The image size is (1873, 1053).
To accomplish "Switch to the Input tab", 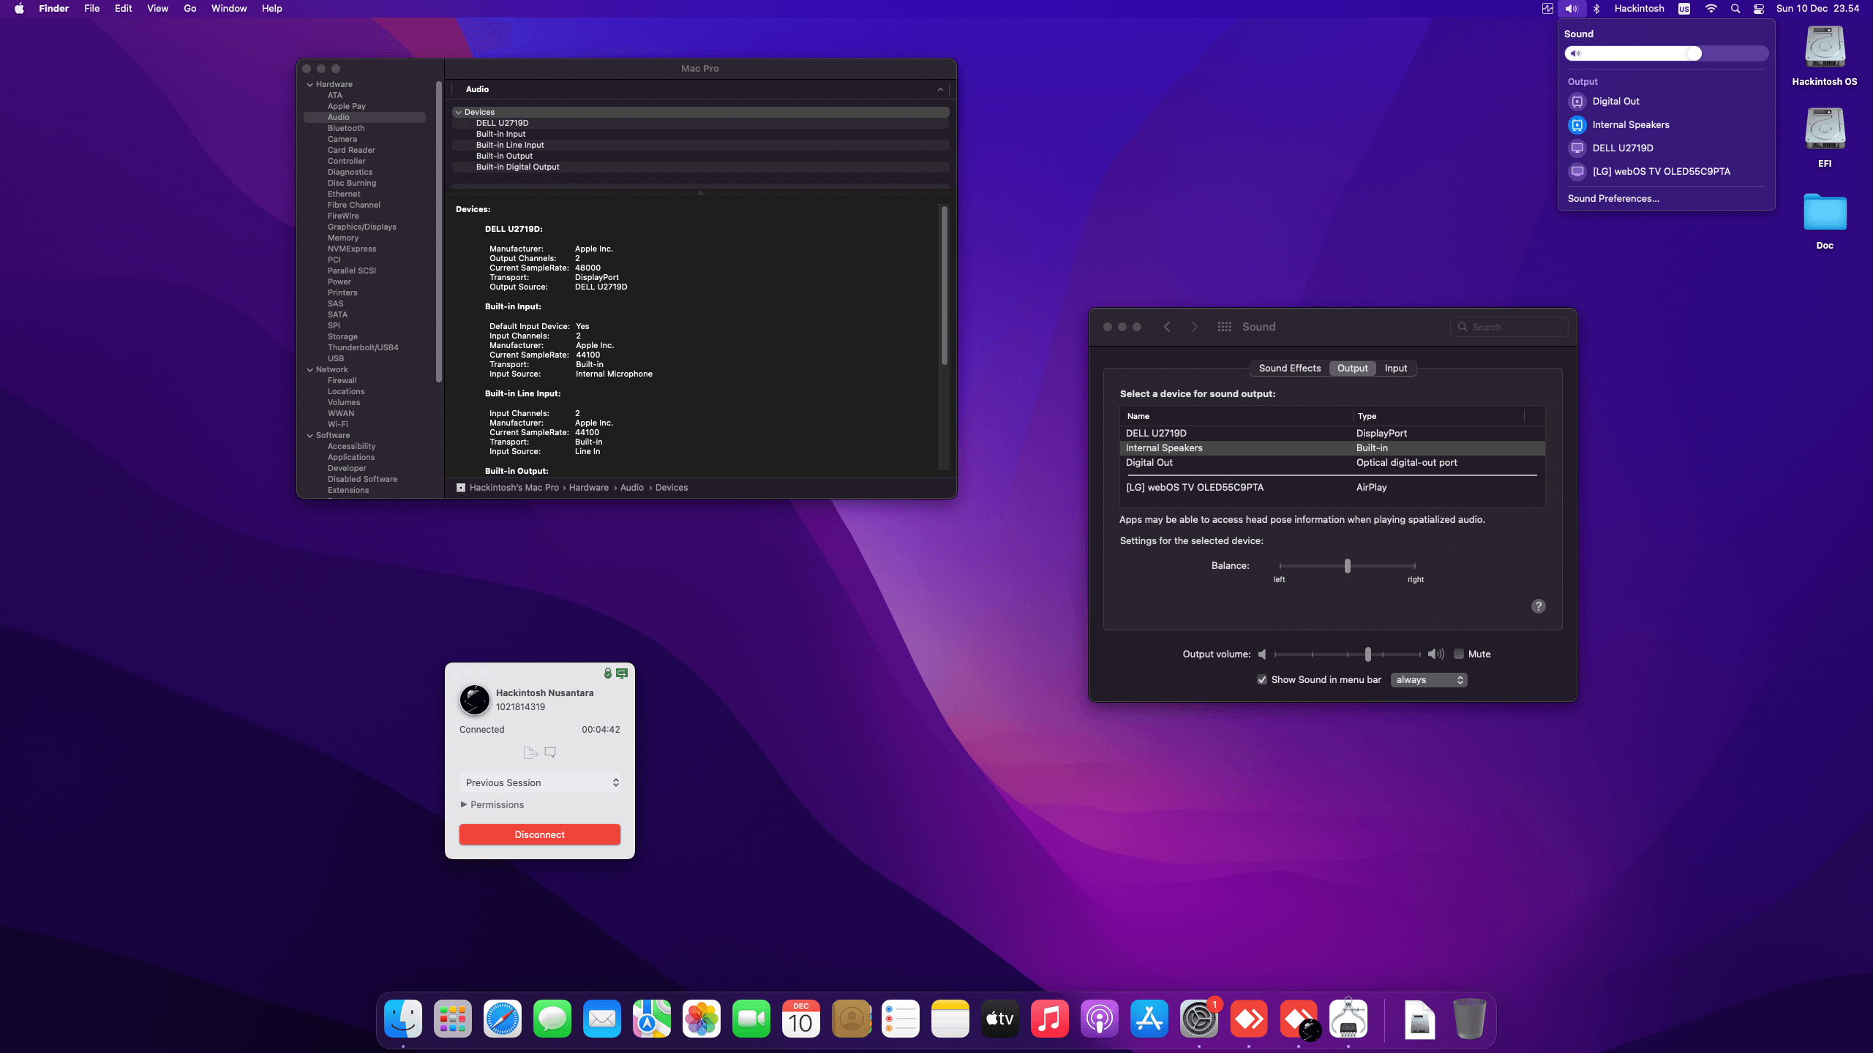I will (1395, 368).
